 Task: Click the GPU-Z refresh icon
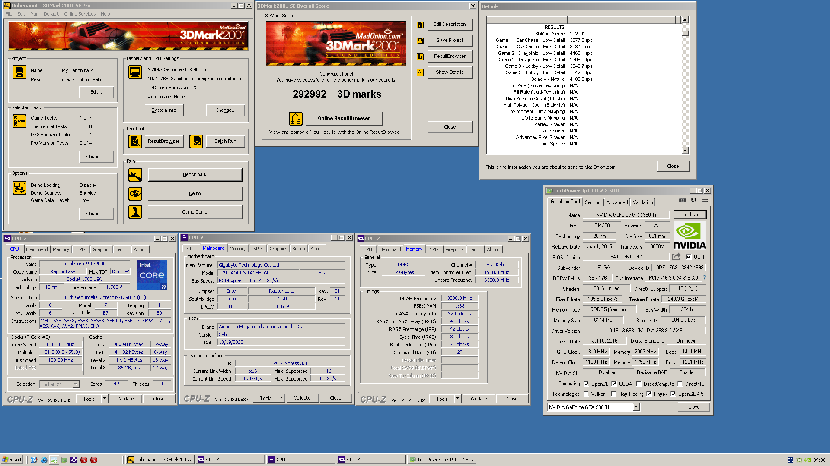coord(694,200)
